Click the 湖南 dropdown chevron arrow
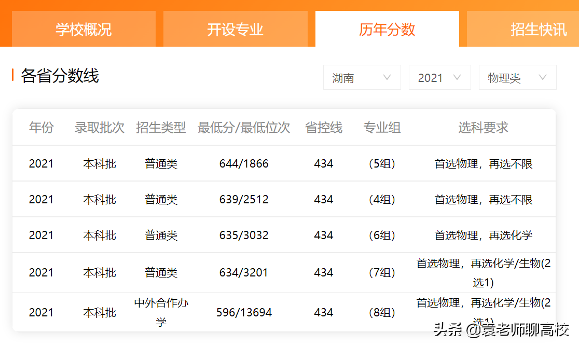Image resolution: width=579 pixels, height=347 pixels. 387,77
